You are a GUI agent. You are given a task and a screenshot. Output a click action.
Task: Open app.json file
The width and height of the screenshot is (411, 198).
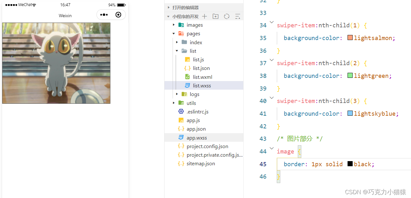pos(196,129)
